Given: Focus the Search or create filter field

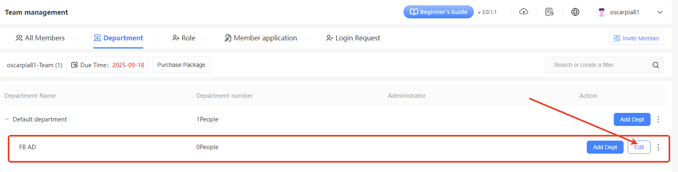Looking at the screenshot, I should pyautogui.click(x=597, y=65).
